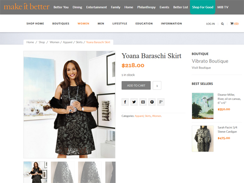The image size is (244, 183).
Task: Click Yoana Baraschi Skirt breadcrumb text
Action: (98, 42)
